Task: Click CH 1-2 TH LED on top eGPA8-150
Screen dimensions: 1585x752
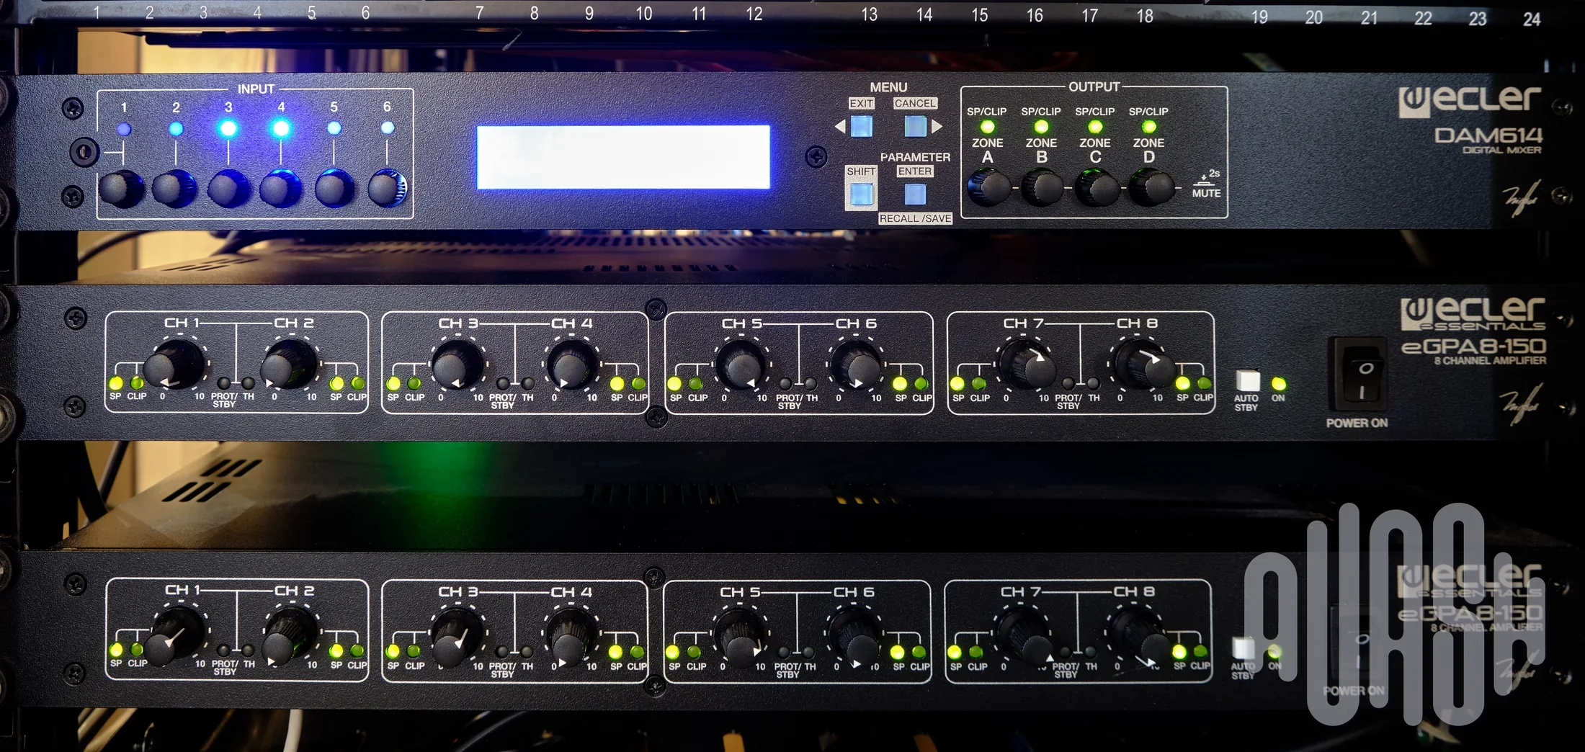Action: tap(248, 384)
